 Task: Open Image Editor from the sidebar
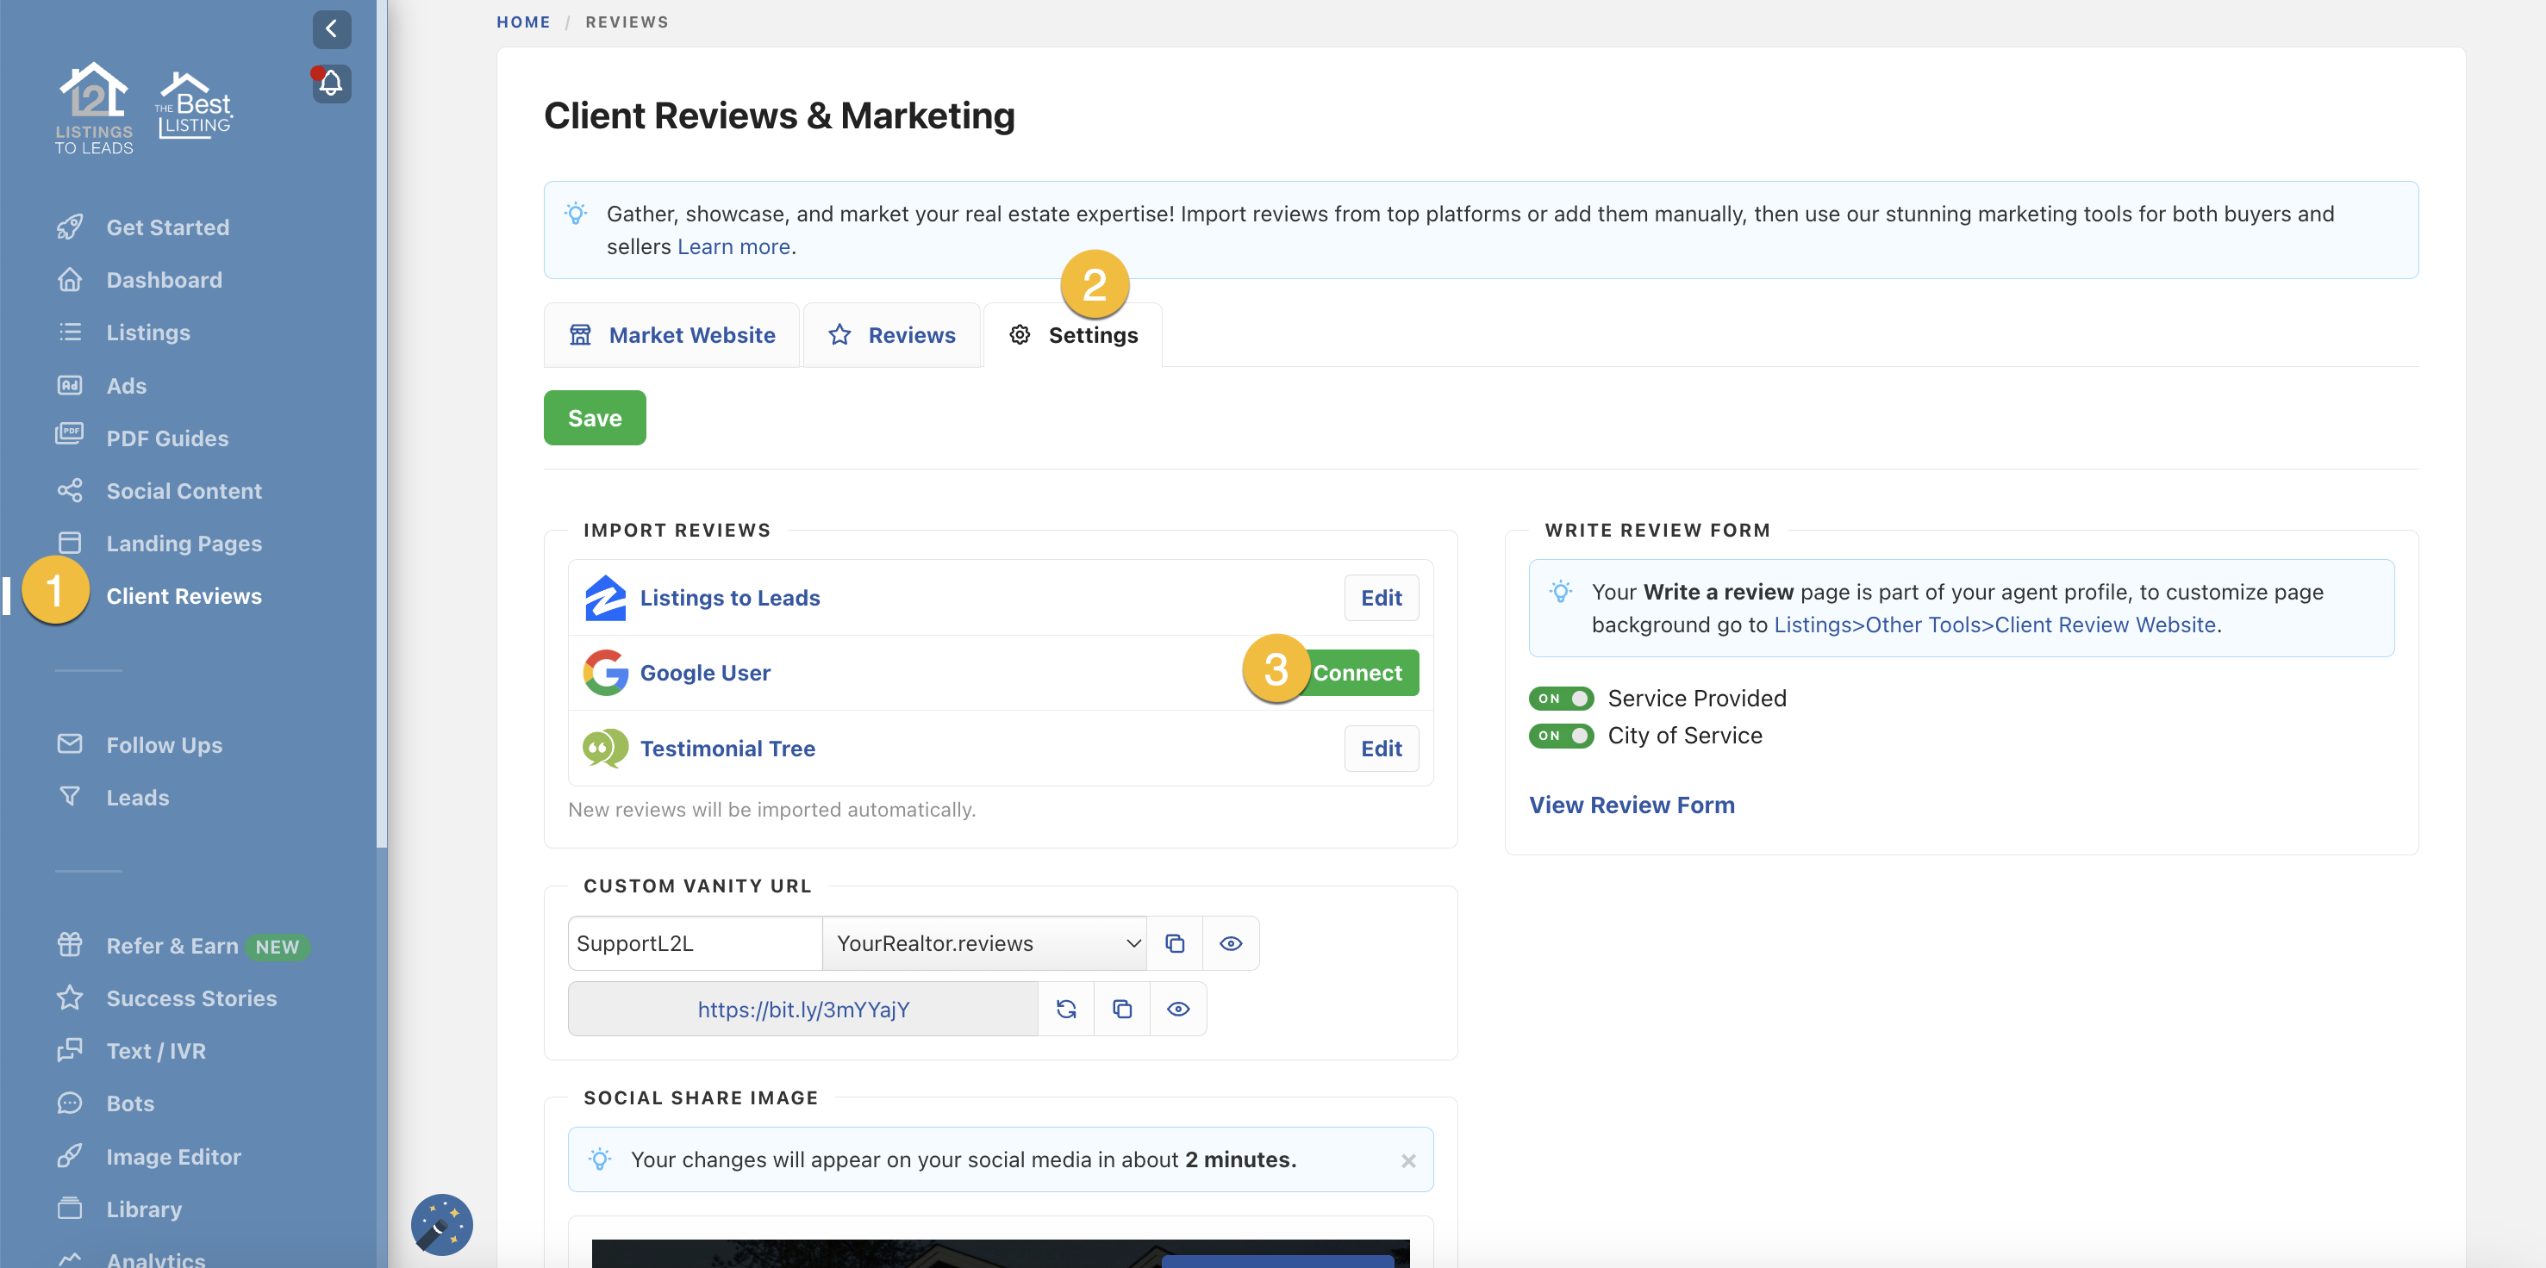[x=173, y=1155]
